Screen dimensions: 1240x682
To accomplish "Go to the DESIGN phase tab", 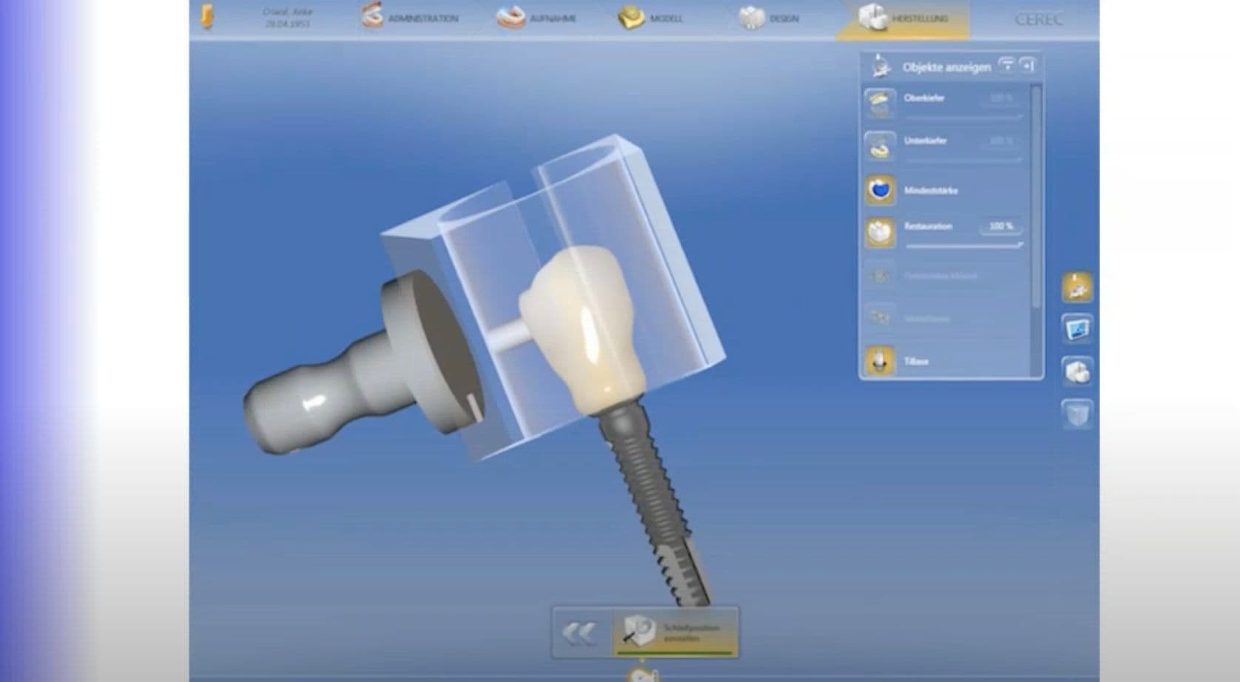I will (769, 18).
